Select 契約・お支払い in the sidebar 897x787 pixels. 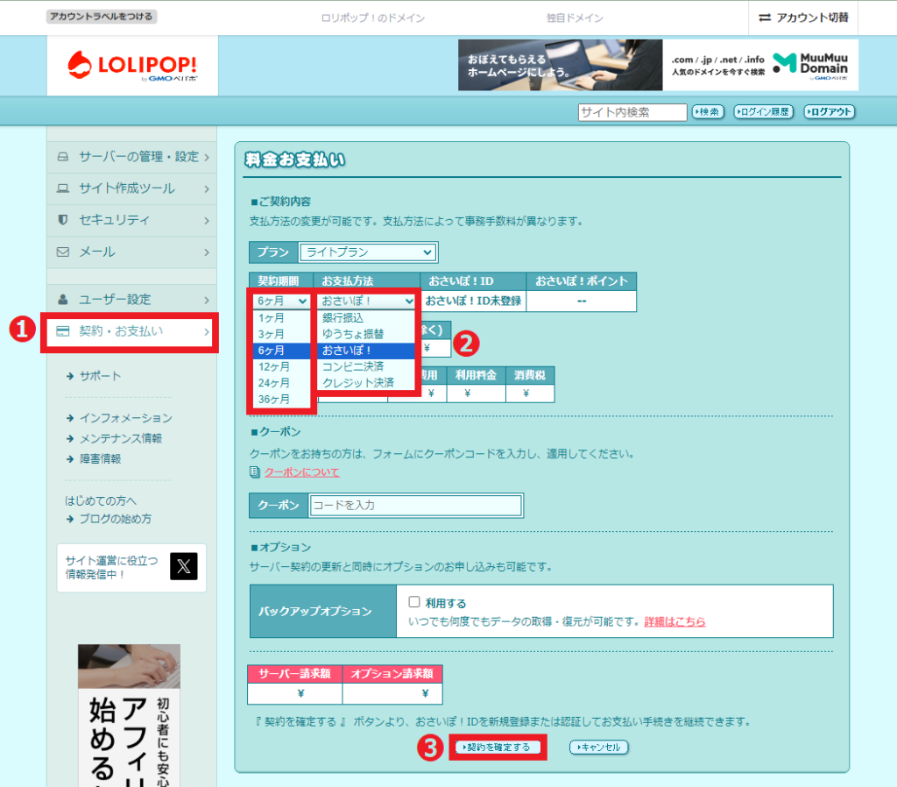[x=132, y=331]
